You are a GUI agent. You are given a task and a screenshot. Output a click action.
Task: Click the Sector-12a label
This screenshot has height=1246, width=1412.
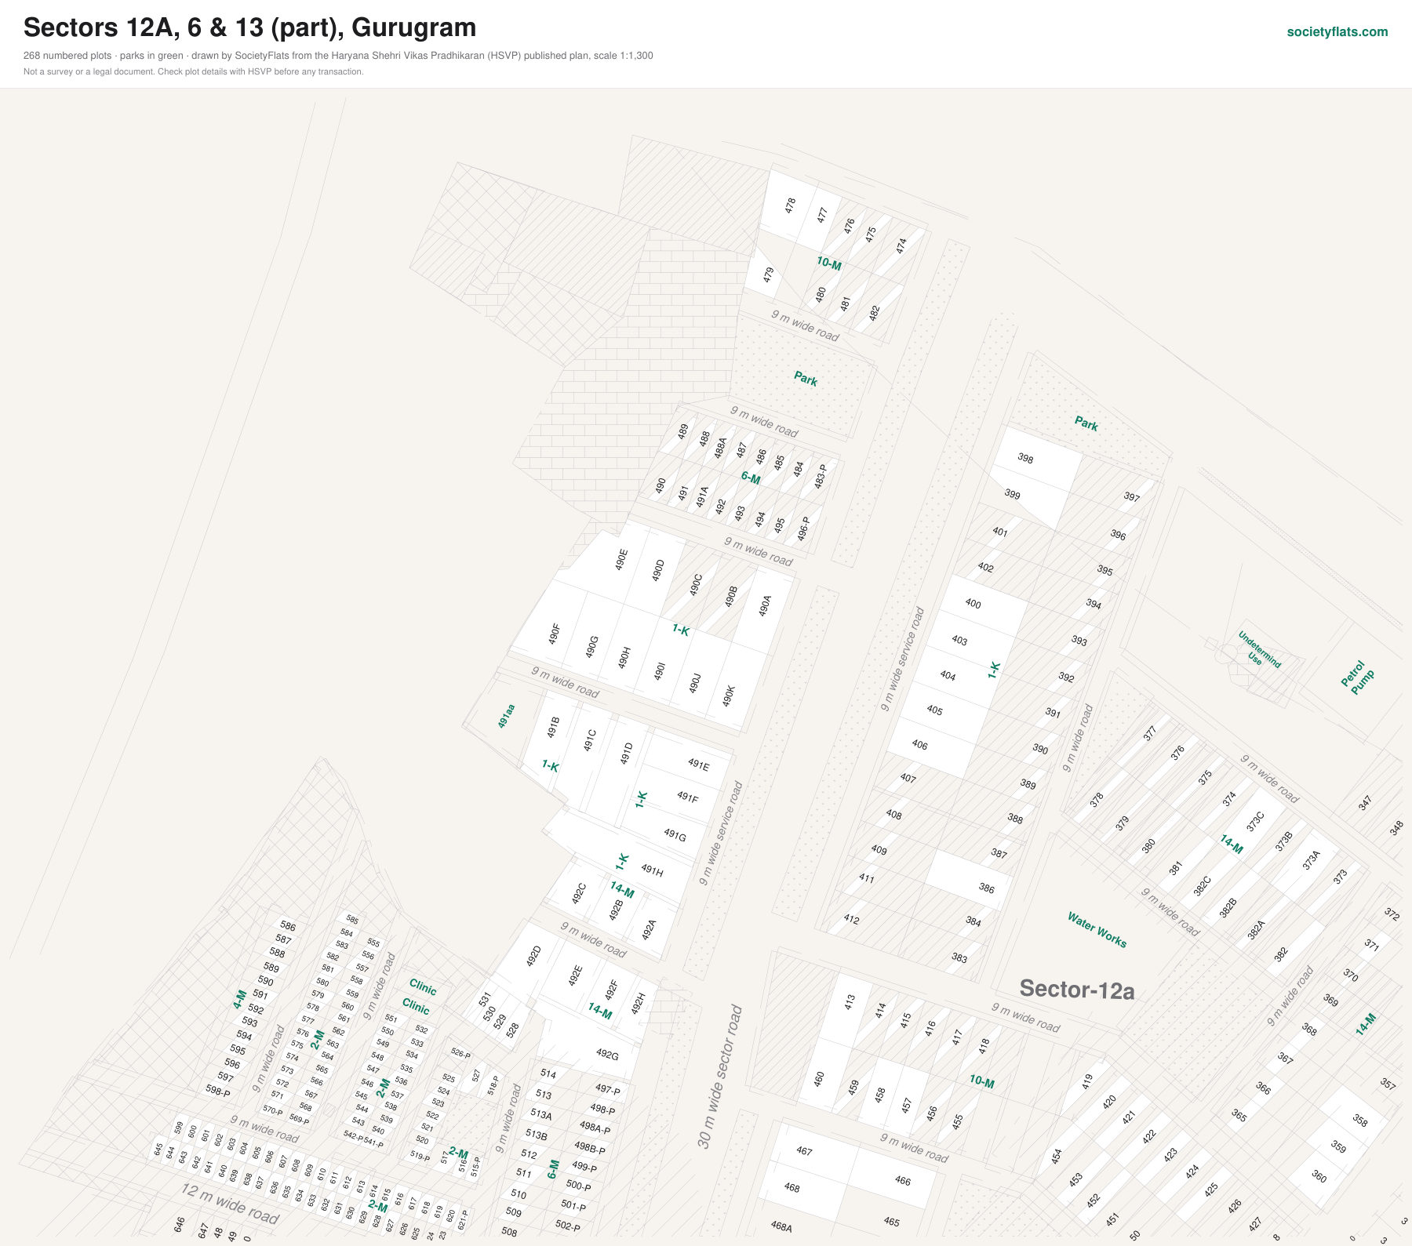pos(1076,990)
